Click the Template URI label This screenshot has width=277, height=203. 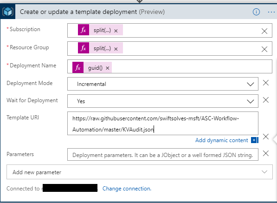pyautogui.click(x=23, y=118)
